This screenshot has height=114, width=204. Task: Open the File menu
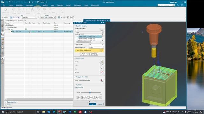click(4, 5)
